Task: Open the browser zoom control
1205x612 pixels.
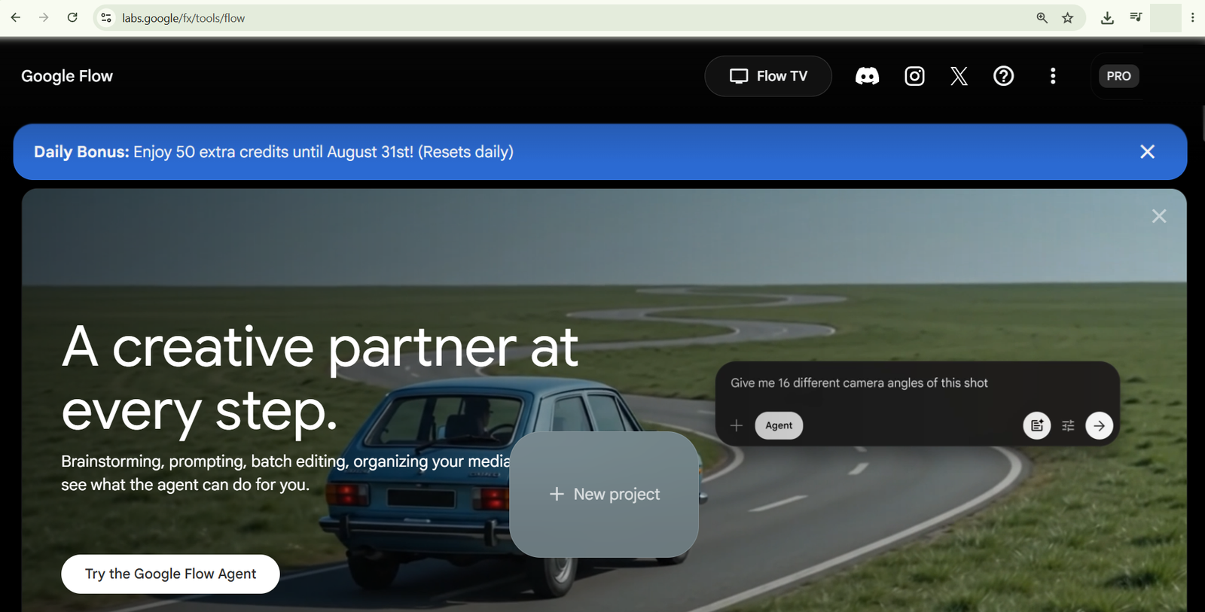Action: tap(1042, 18)
